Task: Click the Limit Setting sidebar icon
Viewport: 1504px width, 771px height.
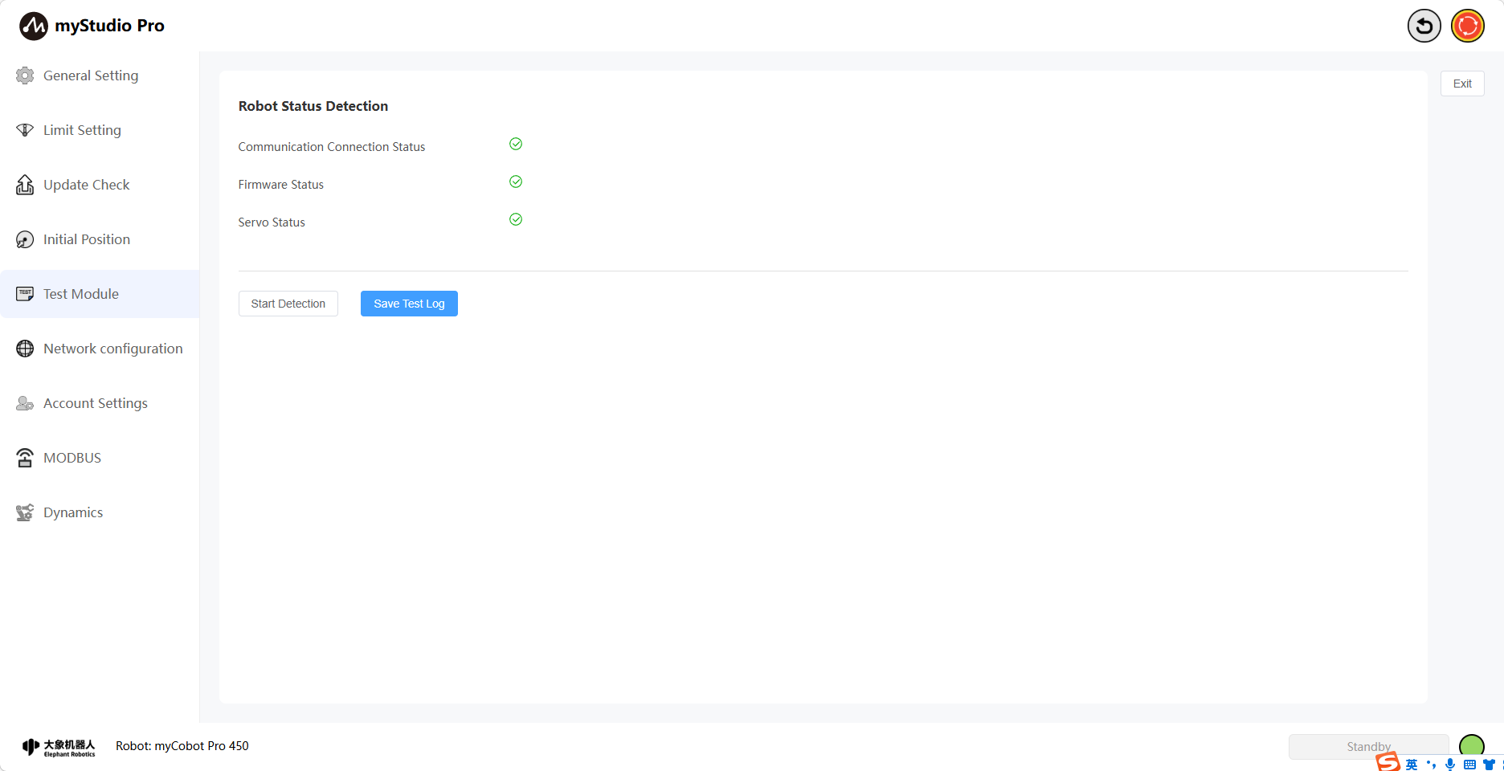Action: [x=25, y=130]
